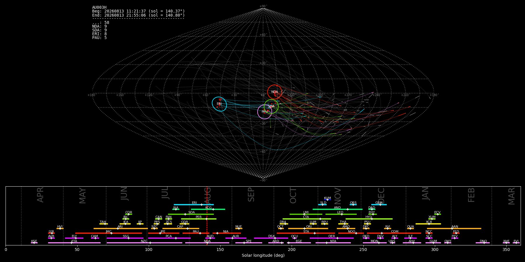Screen dimensions: 525x262
Task: Select the ORI shower activity bar
Action: (x=308, y=229)
